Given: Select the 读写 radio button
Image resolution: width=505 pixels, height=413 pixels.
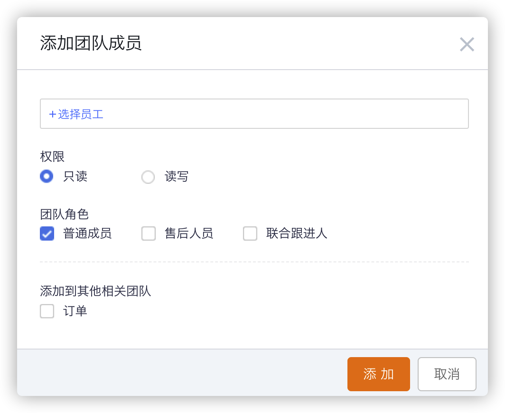Looking at the screenshot, I should (148, 177).
